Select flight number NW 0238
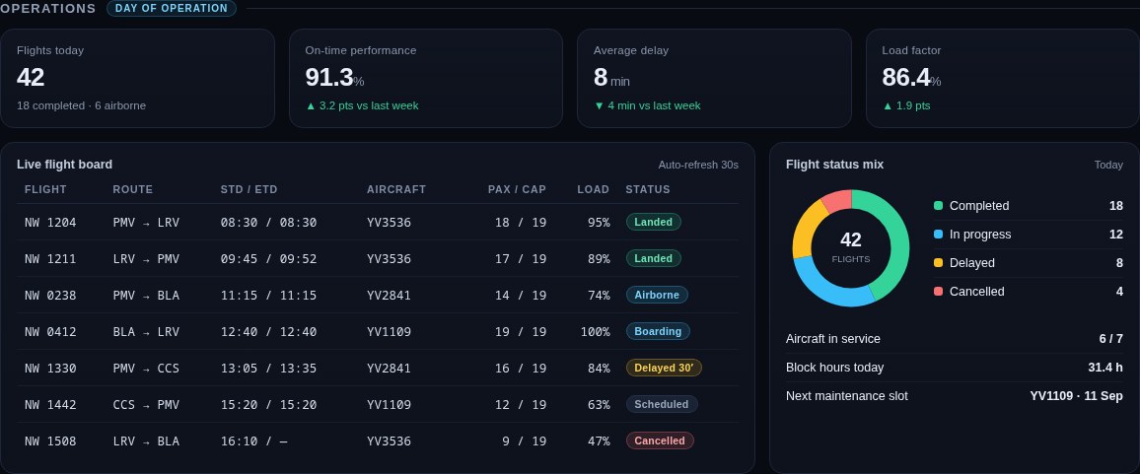 (x=50, y=296)
